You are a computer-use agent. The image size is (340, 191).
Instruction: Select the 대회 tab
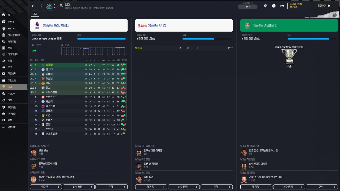click(x=35, y=14)
